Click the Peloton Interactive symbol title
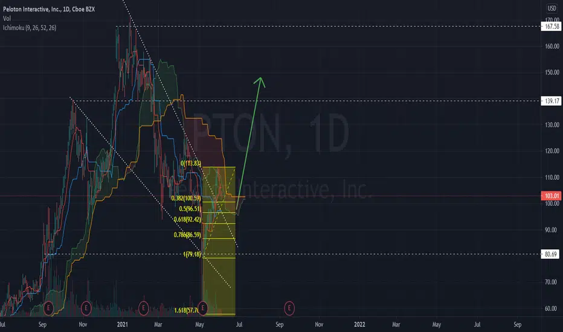 [49, 9]
